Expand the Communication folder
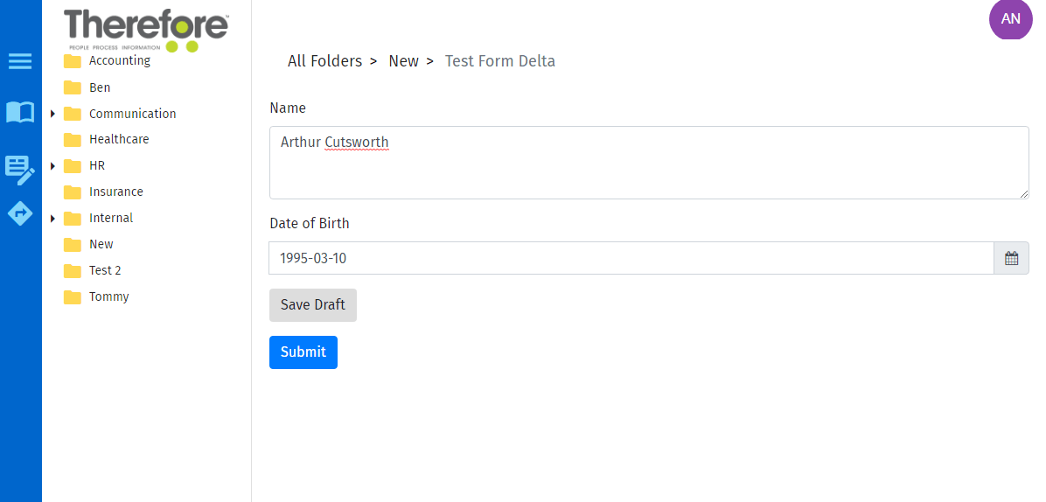The width and height of the screenshot is (1046, 502). coord(52,114)
